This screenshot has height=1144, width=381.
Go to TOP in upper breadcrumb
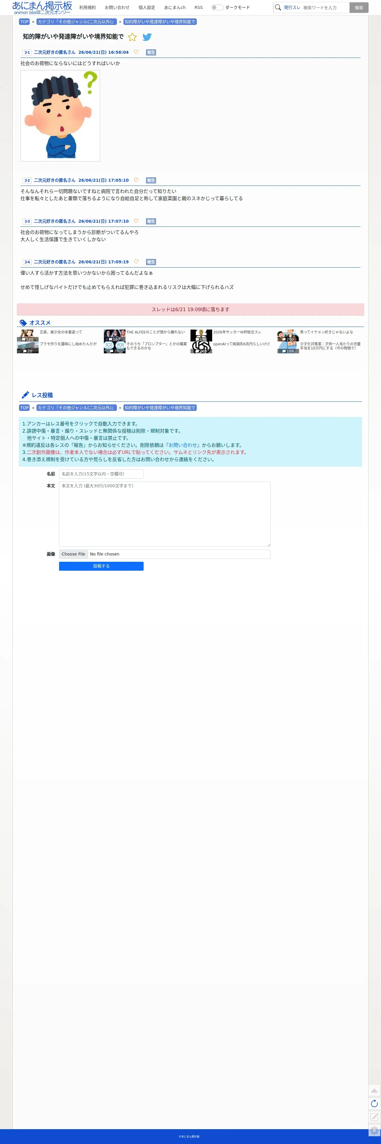click(x=24, y=22)
